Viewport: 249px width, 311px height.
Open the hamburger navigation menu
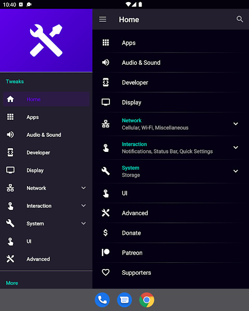click(103, 20)
